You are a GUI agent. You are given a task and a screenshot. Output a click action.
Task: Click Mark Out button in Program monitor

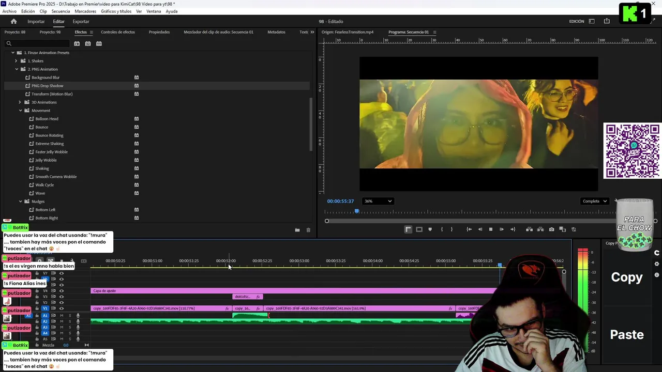[x=452, y=229]
